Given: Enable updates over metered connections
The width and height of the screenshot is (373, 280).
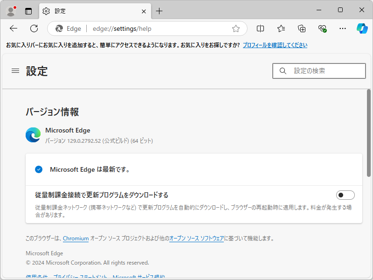Looking at the screenshot, I should (x=345, y=195).
